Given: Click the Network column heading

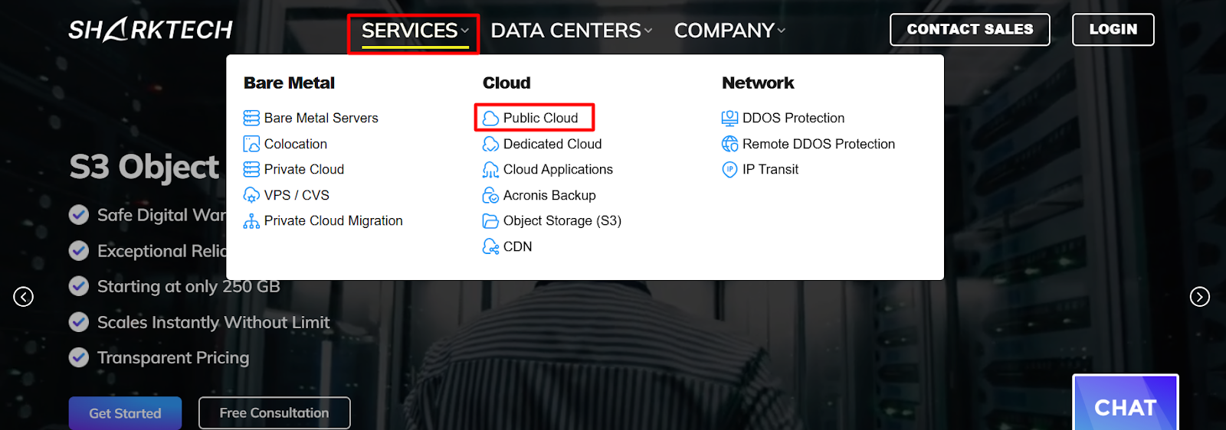Looking at the screenshot, I should pos(758,83).
